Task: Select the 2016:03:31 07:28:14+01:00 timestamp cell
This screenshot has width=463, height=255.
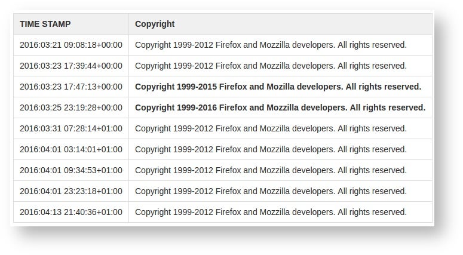Action: coord(71,128)
